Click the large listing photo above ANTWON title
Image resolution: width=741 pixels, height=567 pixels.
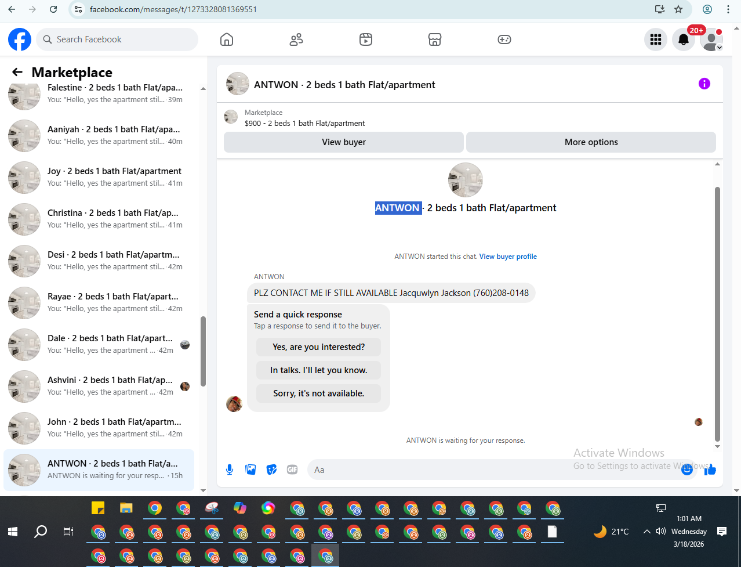[466, 180]
